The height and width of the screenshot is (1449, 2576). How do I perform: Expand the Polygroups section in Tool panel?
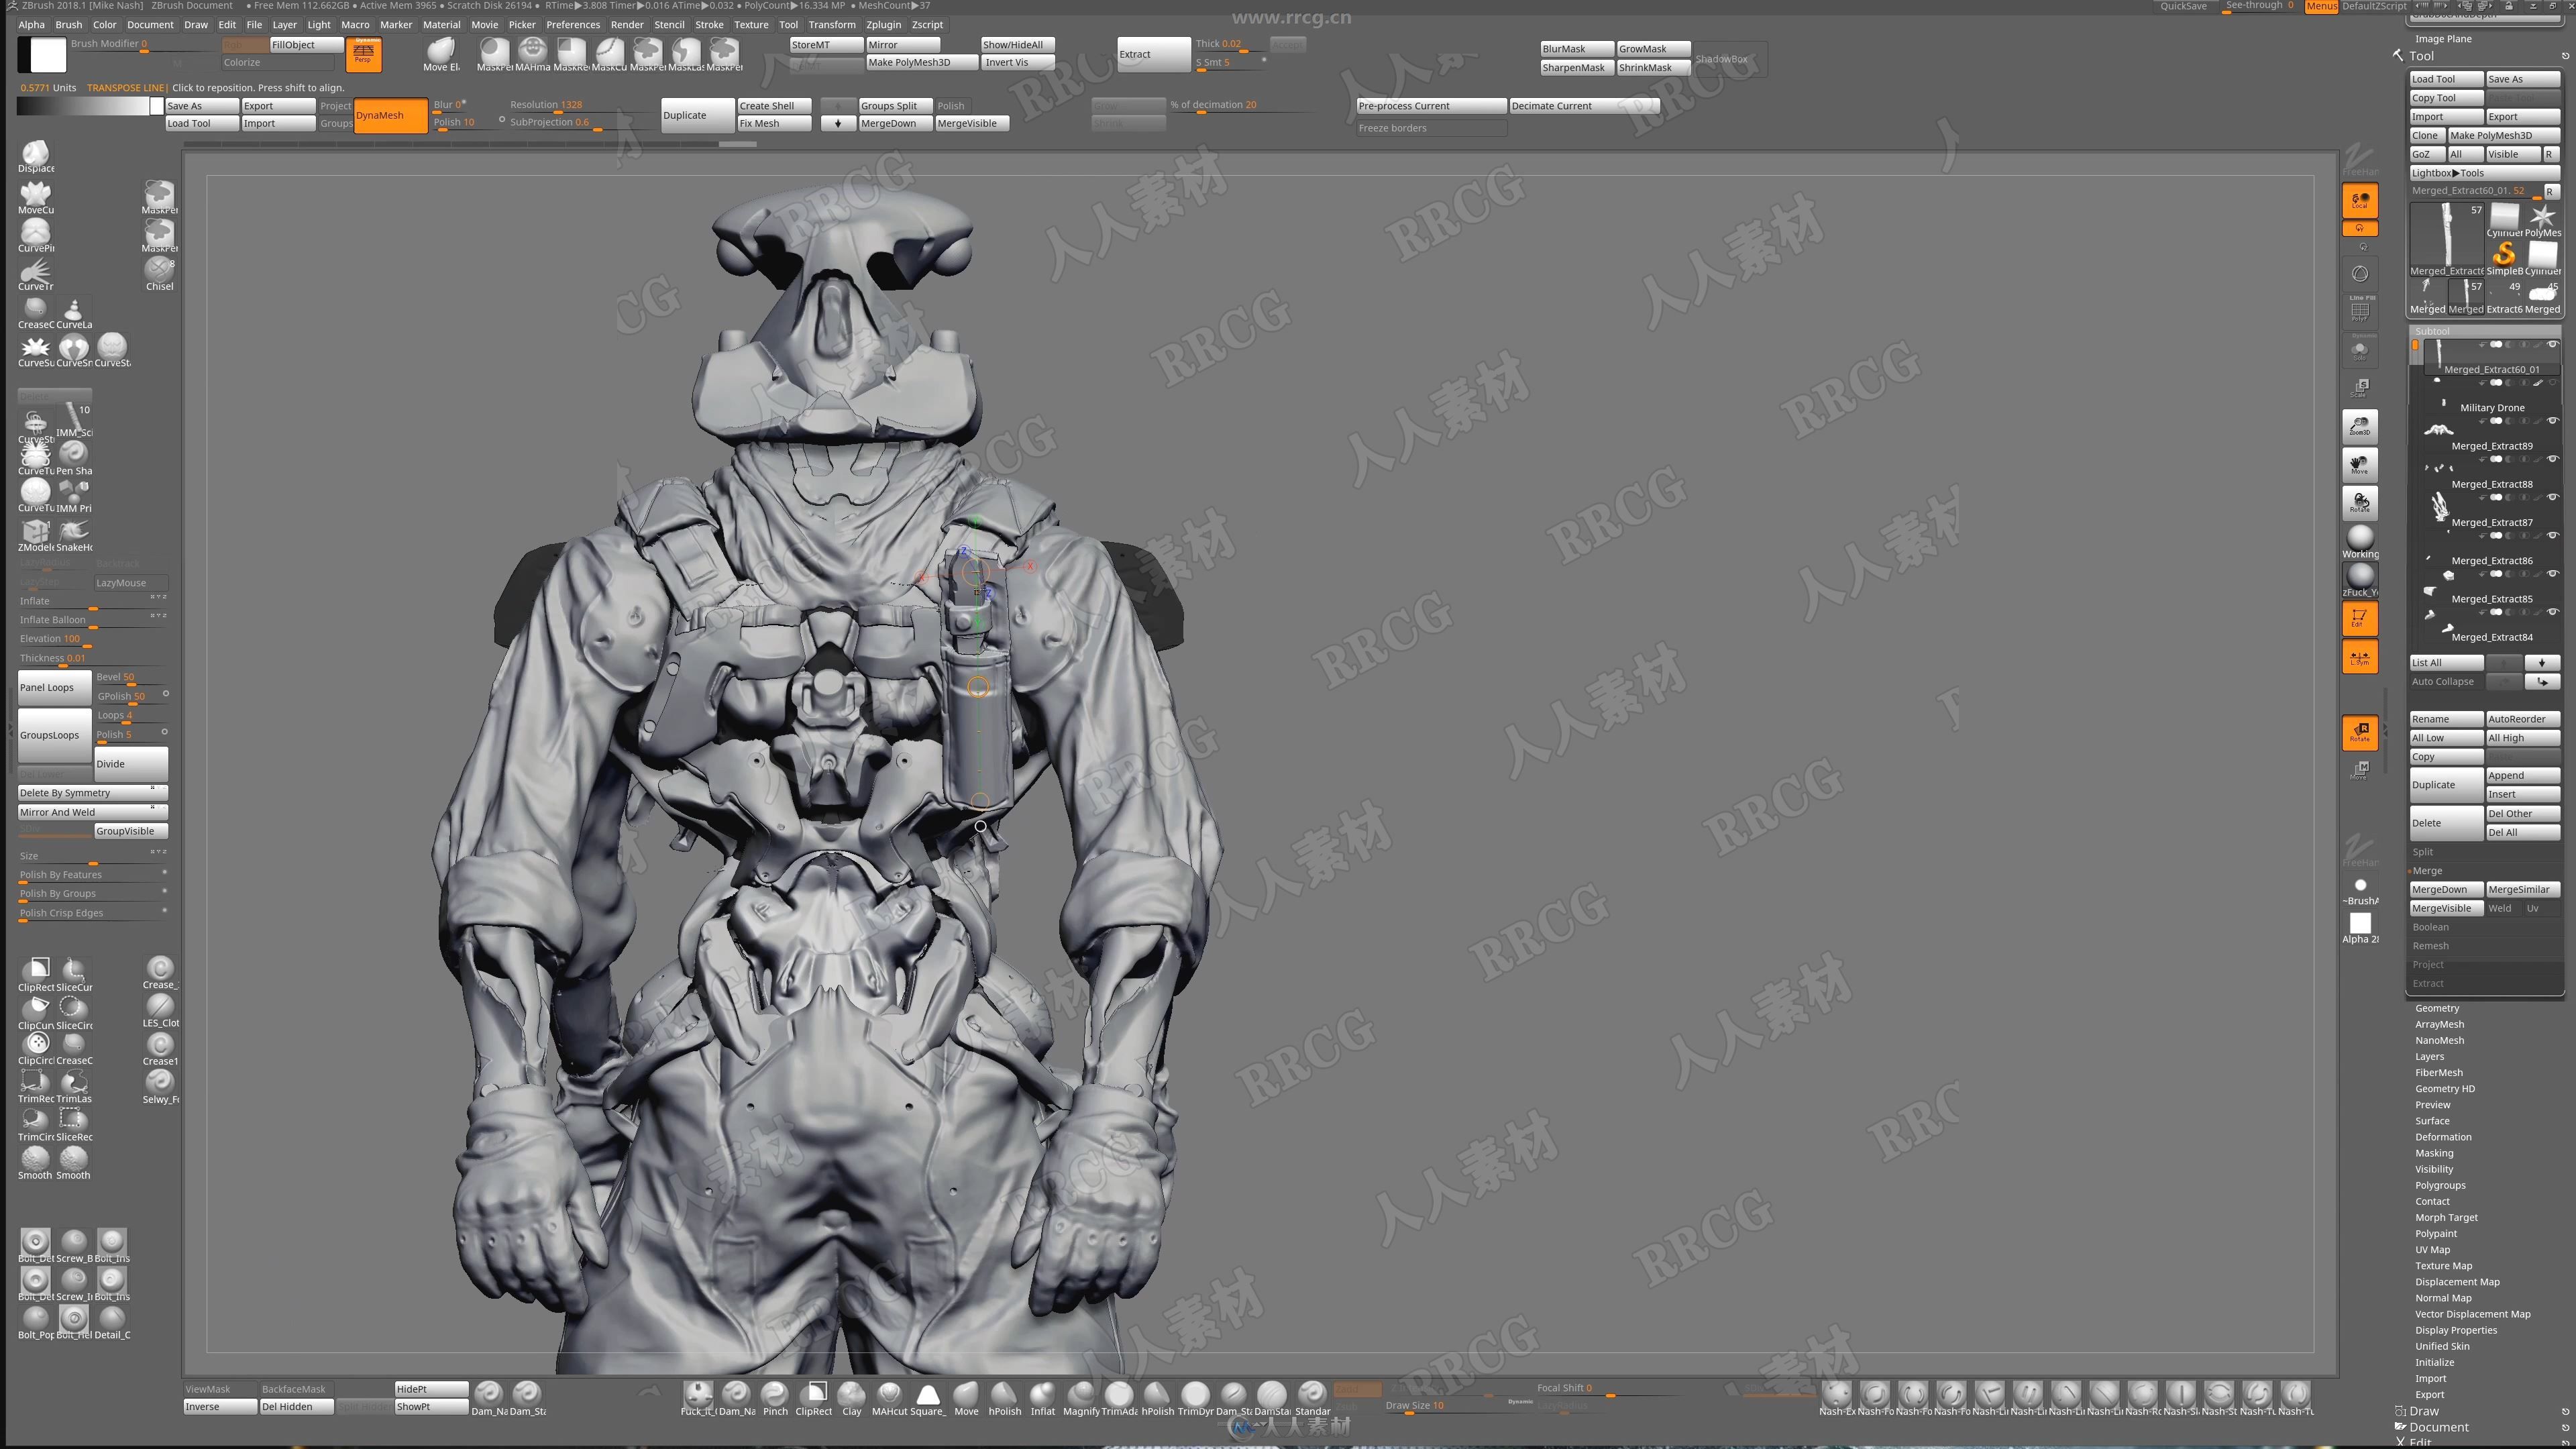pos(2440,1185)
